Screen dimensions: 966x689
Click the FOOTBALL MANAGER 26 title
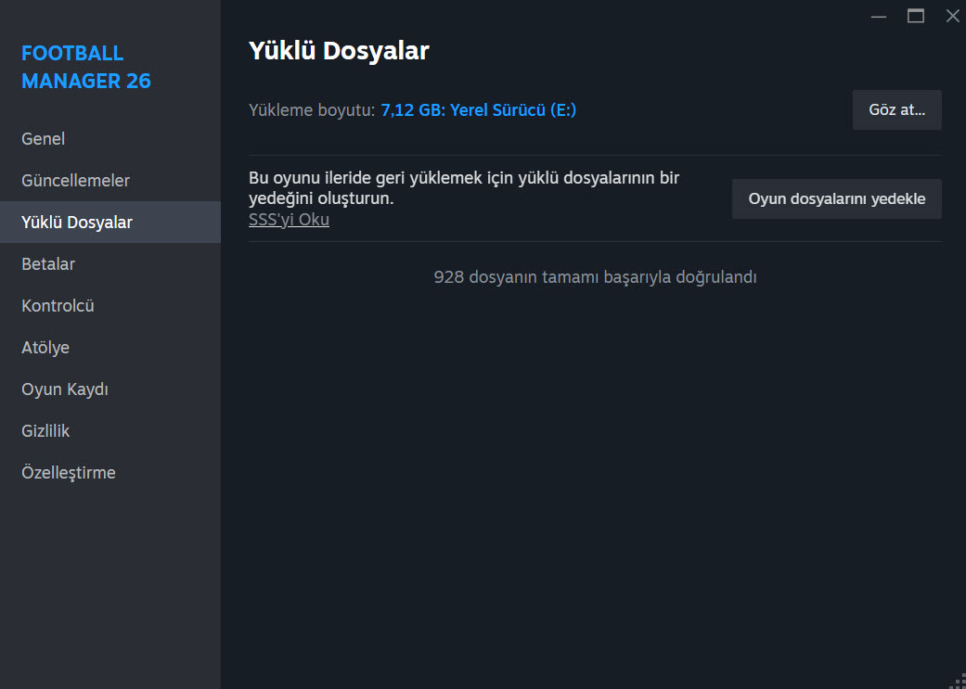point(85,67)
